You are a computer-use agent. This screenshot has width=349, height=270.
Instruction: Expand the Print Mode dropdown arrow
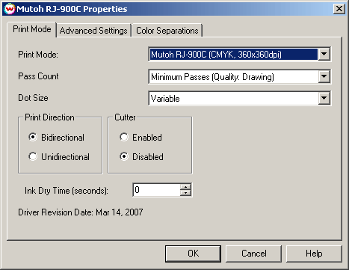(324, 54)
